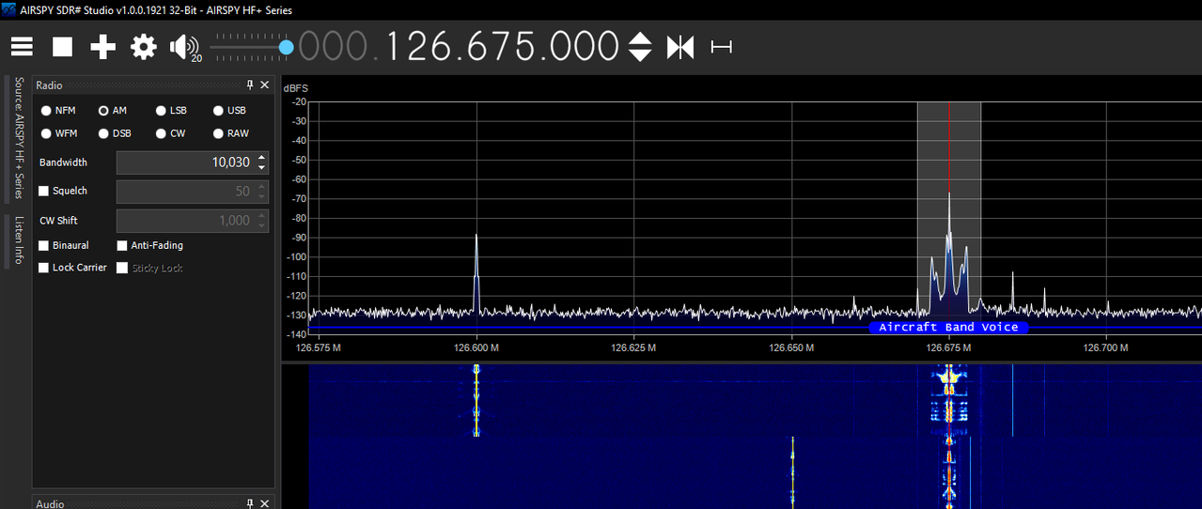Click the 126.700 M axis label
The image size is (1202, 509).
point(1106,347)
